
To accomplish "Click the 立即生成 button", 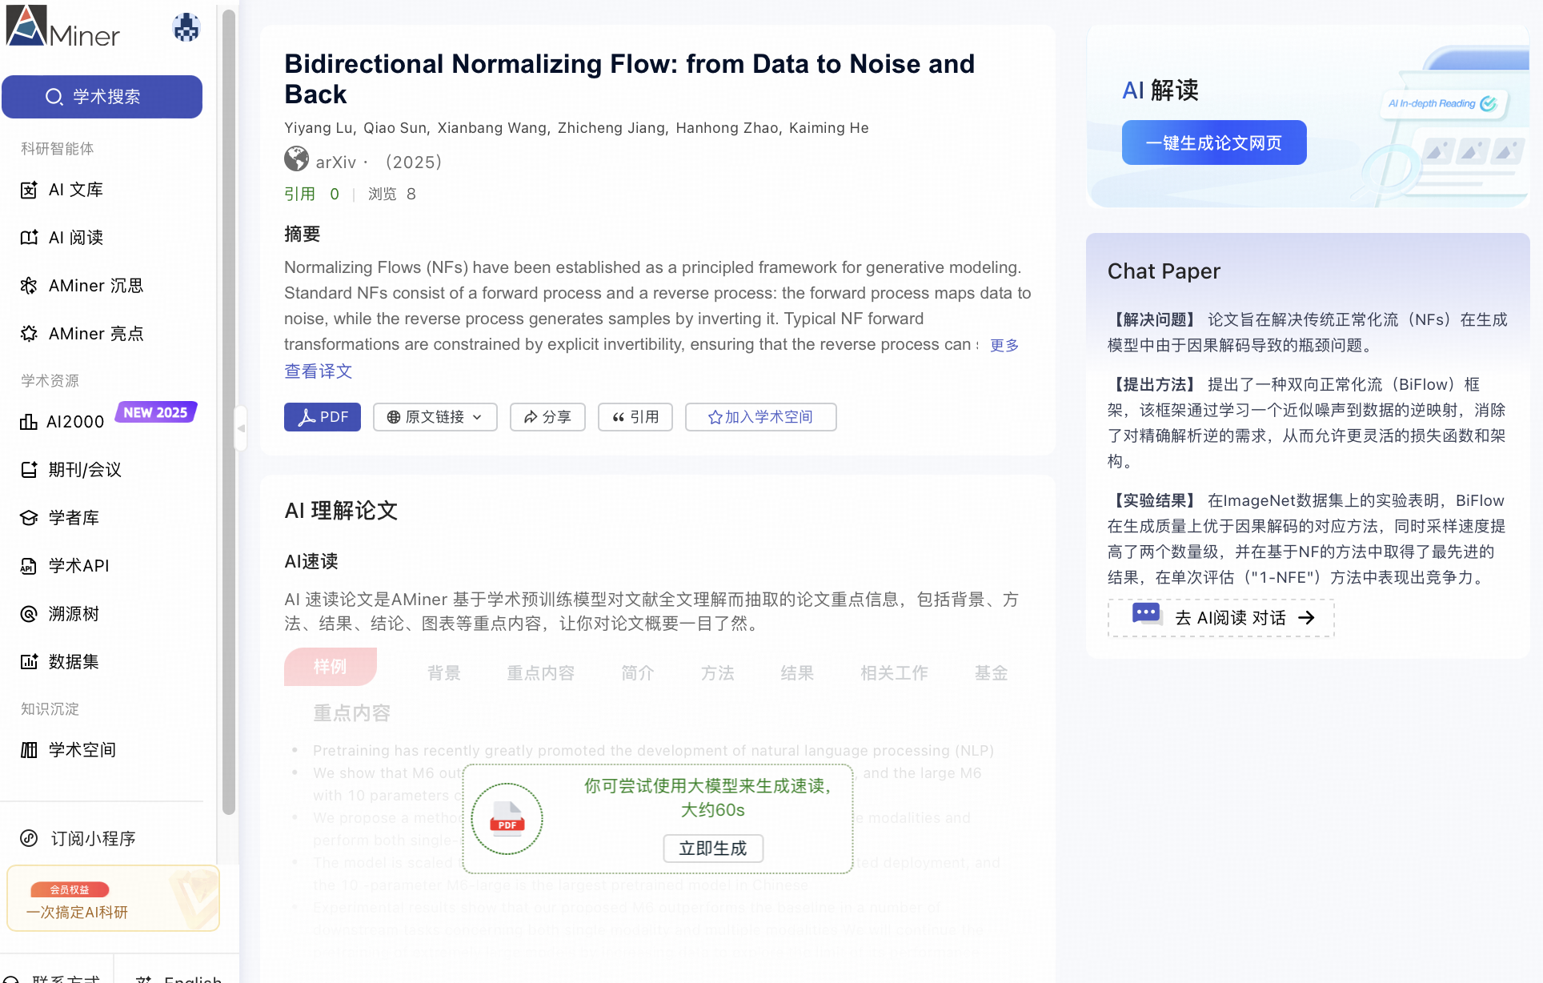I will coord(713,849).
